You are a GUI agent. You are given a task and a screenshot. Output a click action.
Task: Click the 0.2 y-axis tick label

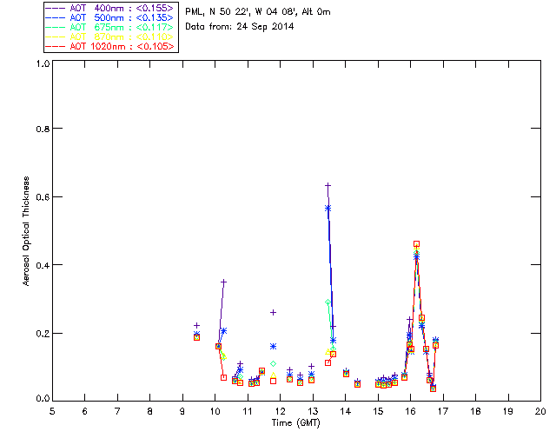pos(43,333)
